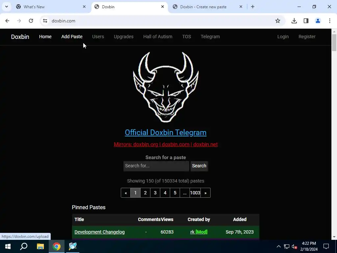Close the What's New tab
This screenshot has width=337, height=253.
point(84,7)
